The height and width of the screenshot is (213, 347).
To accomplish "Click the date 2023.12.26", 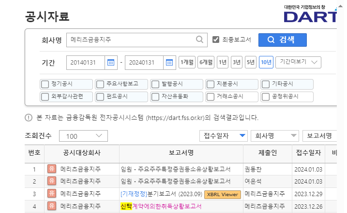I will (x=308, y=207).
